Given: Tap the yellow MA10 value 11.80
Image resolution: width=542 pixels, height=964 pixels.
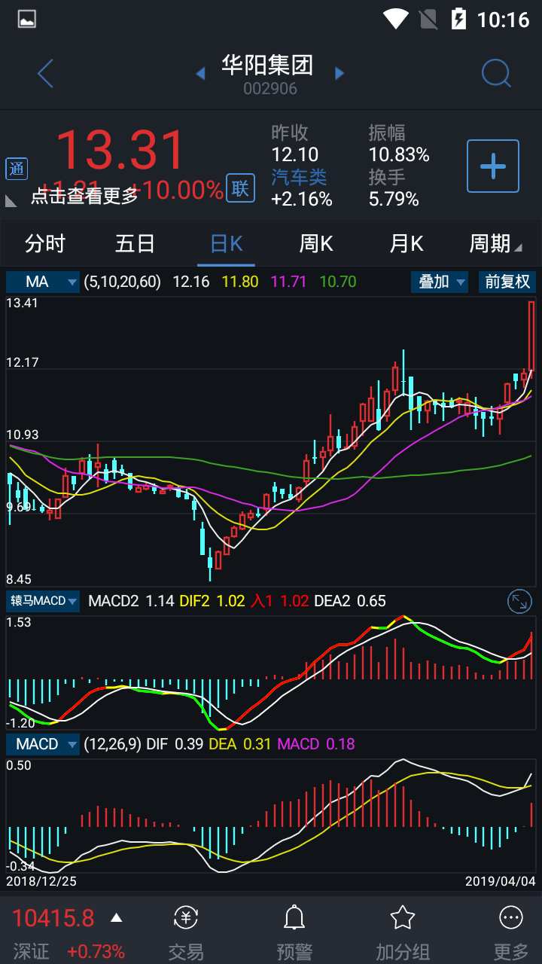Looking at the screenshot, I should click(240, 282).
